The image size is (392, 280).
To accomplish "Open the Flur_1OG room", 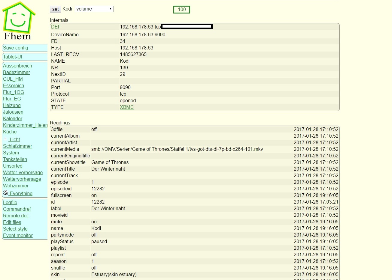I will pyautogui.click(x=14, y=92).
